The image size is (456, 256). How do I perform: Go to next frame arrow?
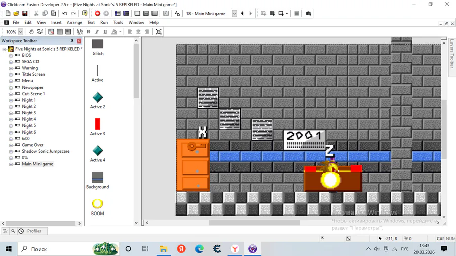point(251,13)
